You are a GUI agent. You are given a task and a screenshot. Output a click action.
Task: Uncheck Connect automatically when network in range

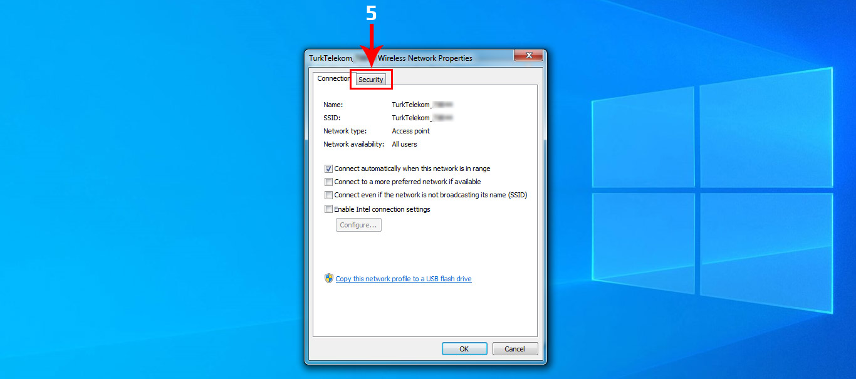(x=328, y=169)
